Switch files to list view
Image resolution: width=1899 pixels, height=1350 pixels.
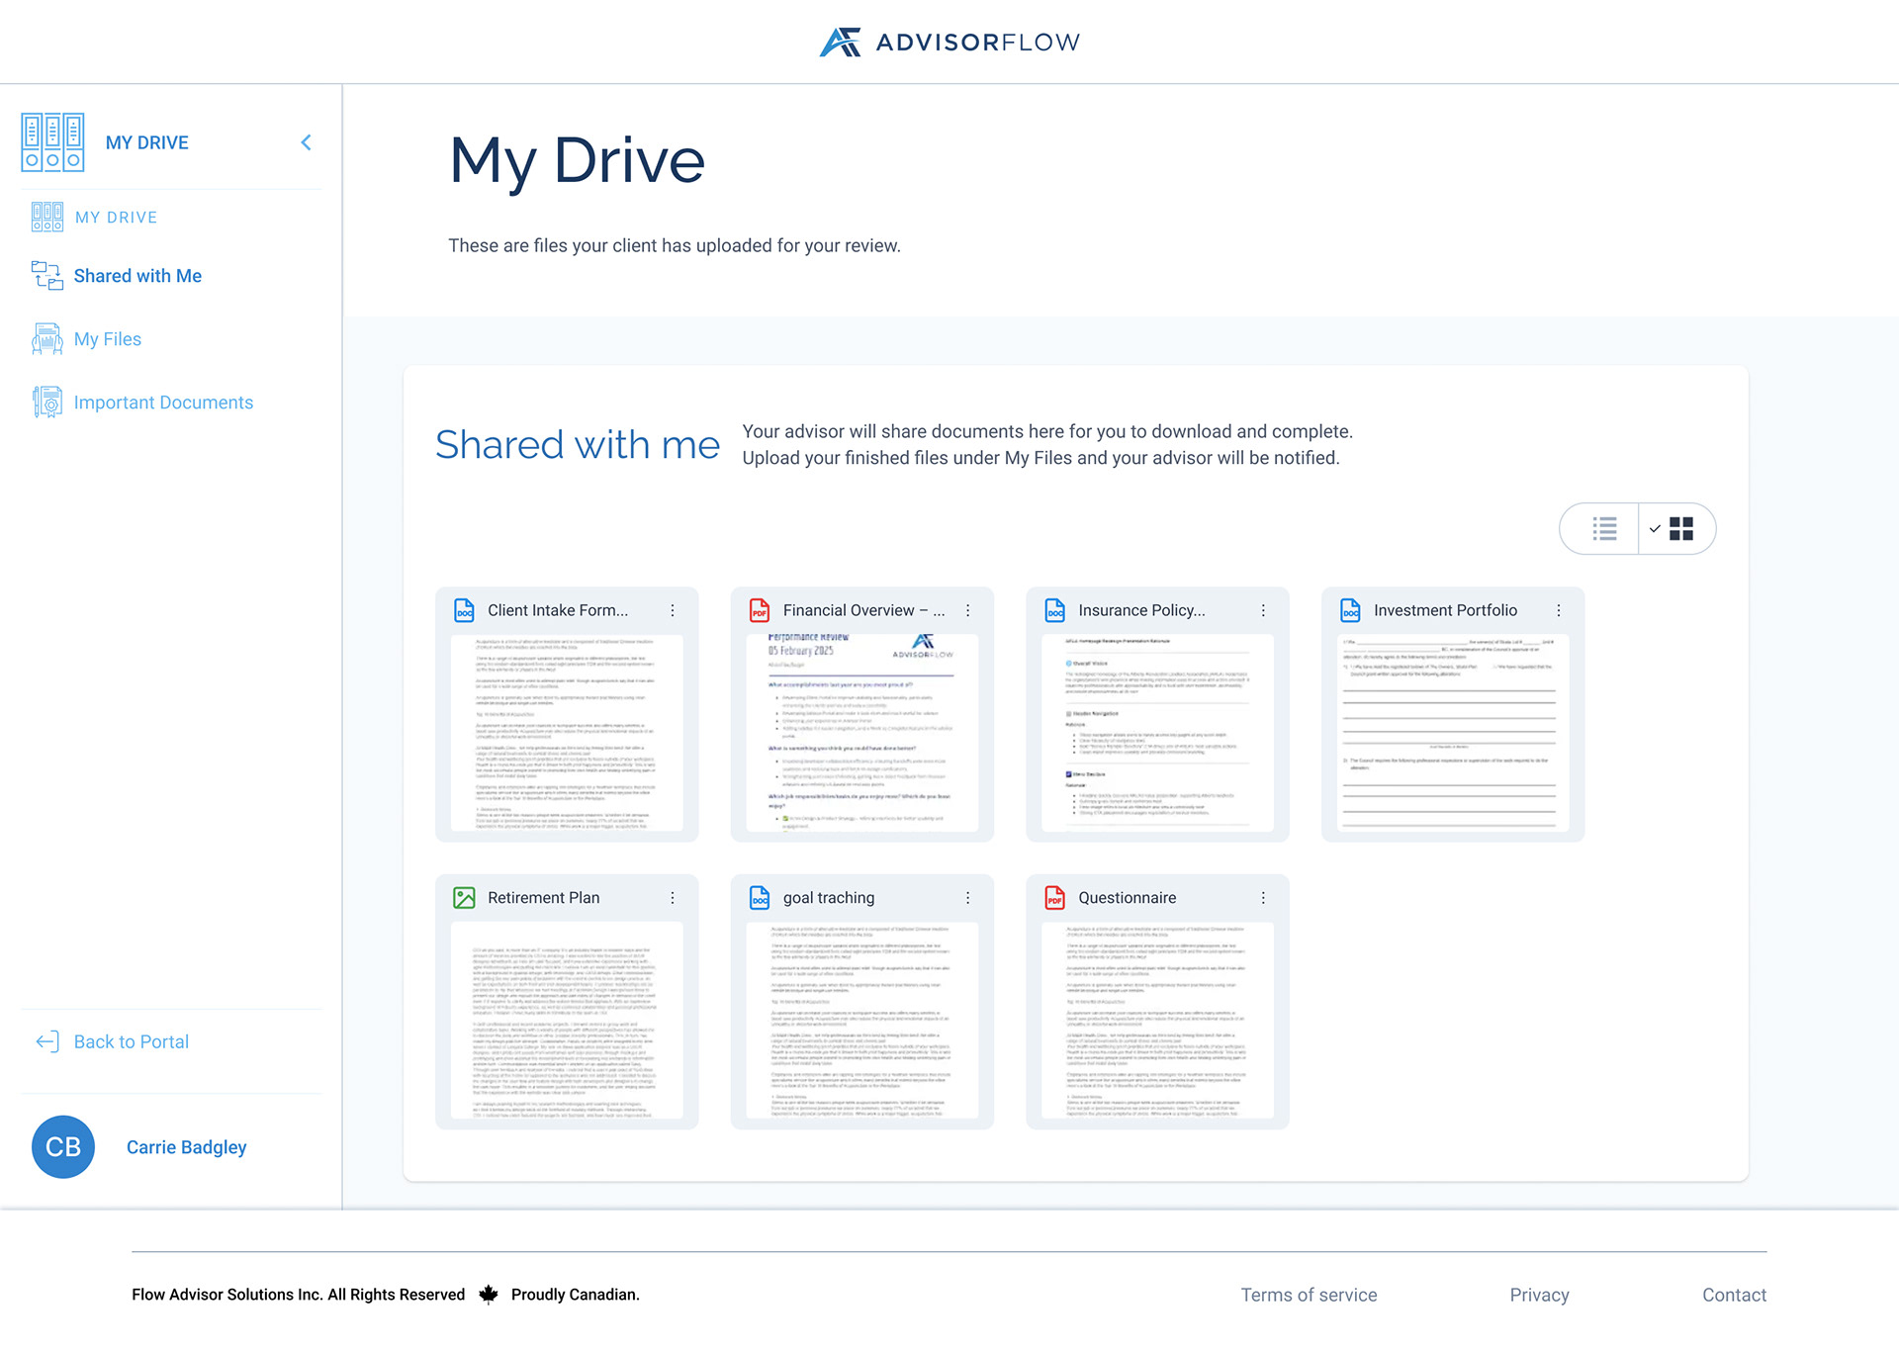pyautogui.click(x=1603, y=528)
